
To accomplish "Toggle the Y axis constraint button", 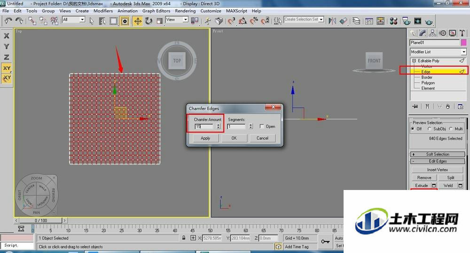I will click(6, 47).
